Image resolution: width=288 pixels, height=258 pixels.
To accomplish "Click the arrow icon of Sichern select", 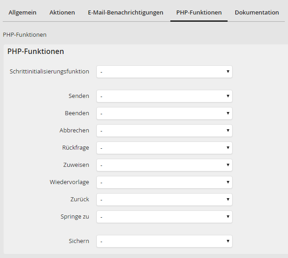I will (x=228, y=241).
